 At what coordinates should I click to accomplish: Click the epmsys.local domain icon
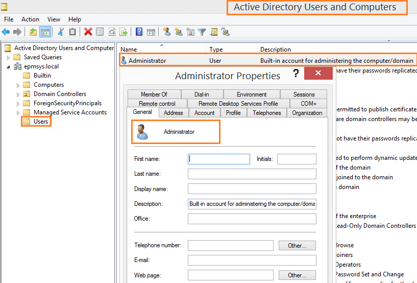click(x=17, y=66)
